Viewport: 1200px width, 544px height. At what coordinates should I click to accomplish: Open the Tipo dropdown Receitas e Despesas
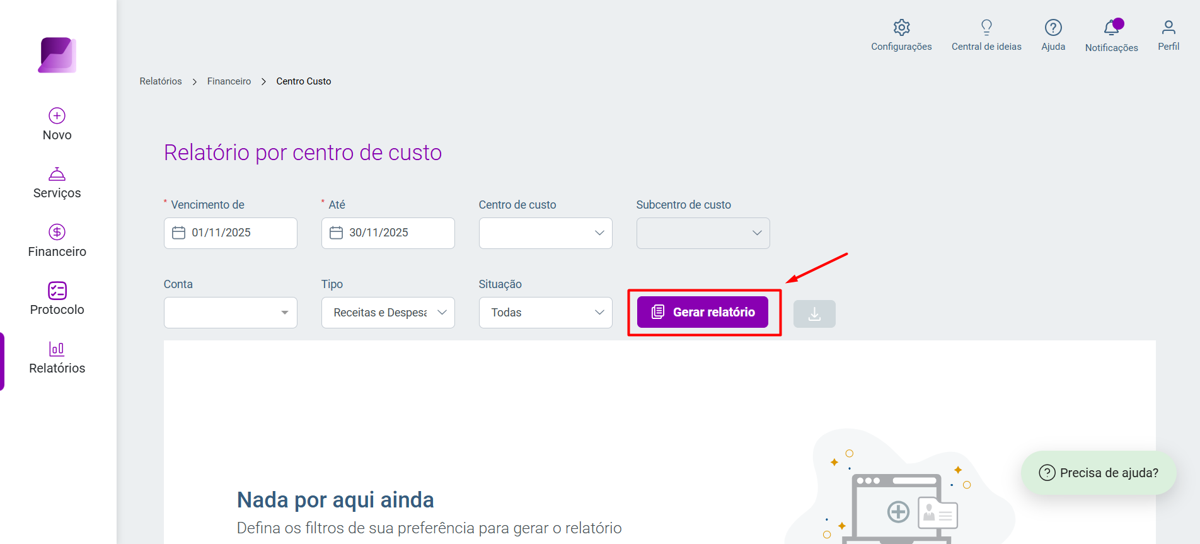[388, 313]
